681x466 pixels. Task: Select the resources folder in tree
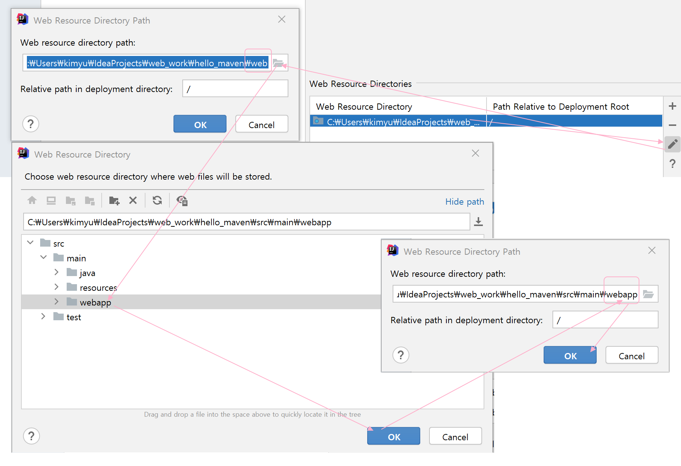tap(92, 287)
